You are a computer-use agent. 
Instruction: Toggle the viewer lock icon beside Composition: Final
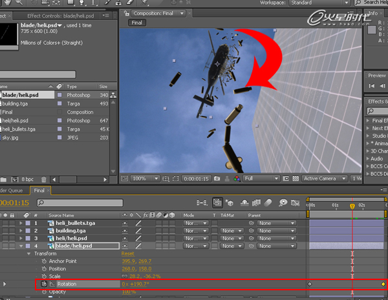(x=127, y=14)
